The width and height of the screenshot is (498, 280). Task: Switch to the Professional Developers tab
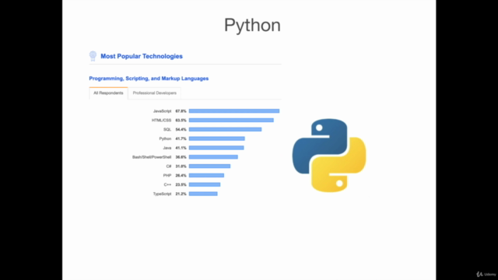coord(155,93)
